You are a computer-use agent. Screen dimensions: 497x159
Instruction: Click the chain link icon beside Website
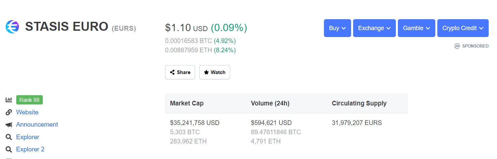point(9,112)
